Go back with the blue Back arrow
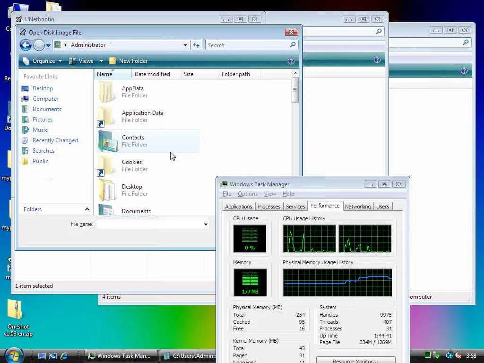 [26, 45]
